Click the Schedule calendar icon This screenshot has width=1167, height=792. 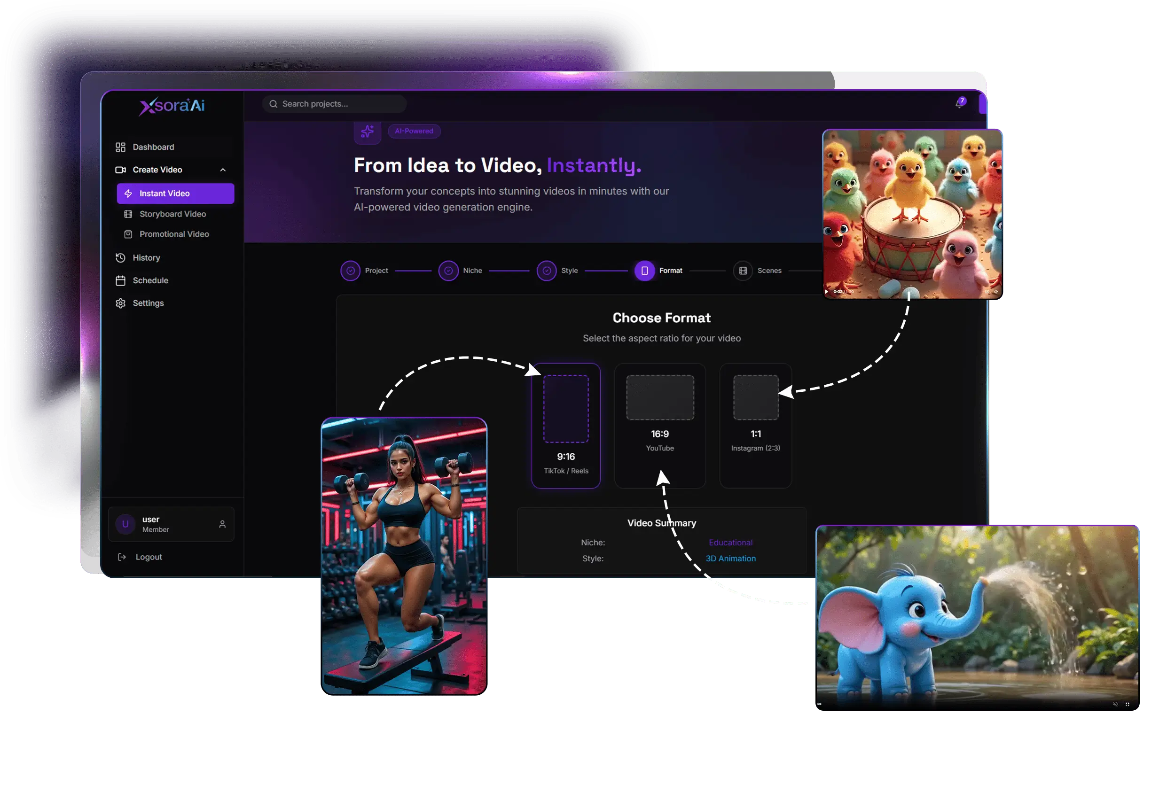pyautogui.click(x=120, y=280)
